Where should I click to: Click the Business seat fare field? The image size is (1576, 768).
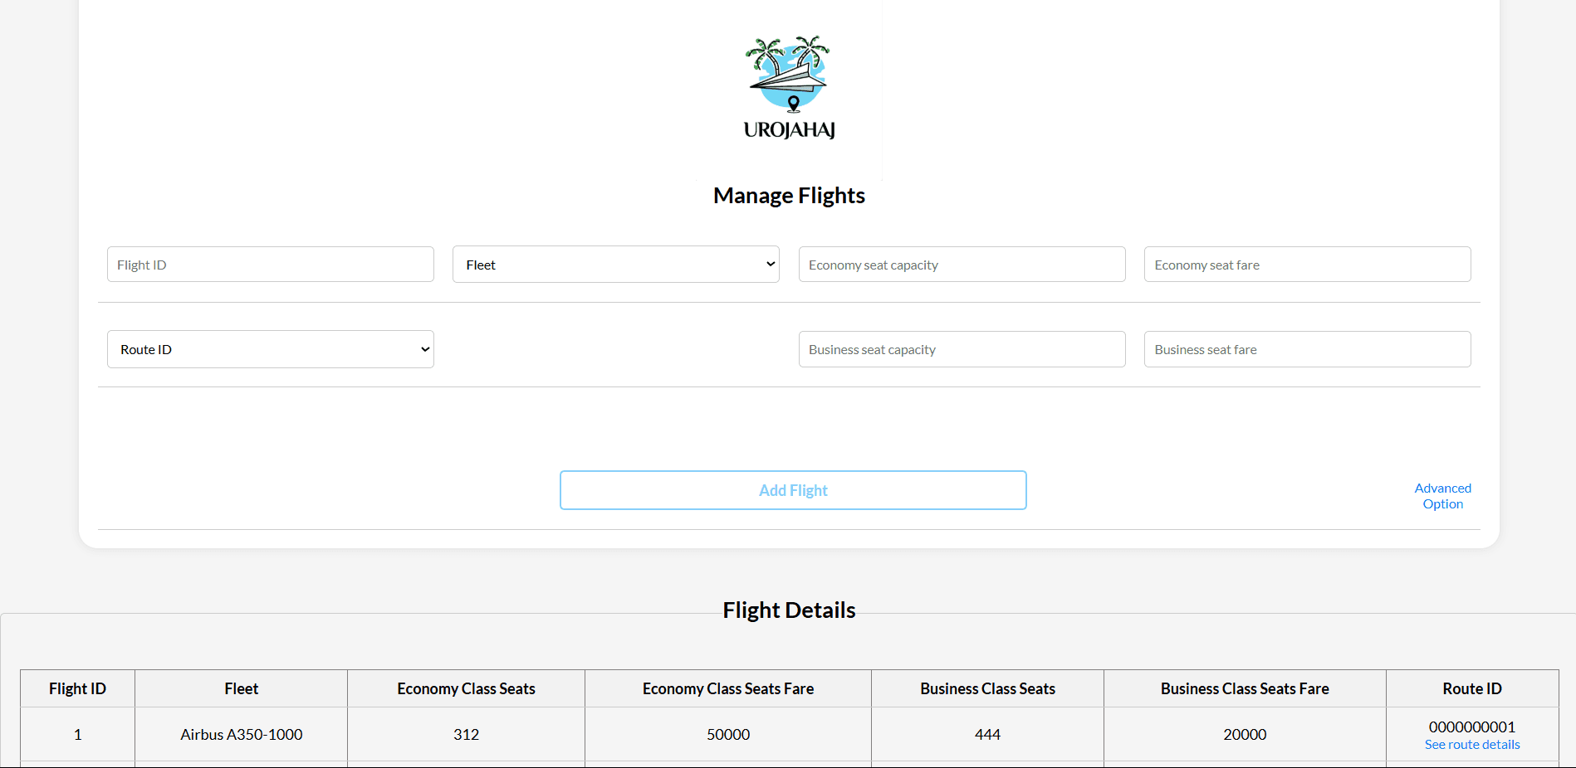[1307, 349]
